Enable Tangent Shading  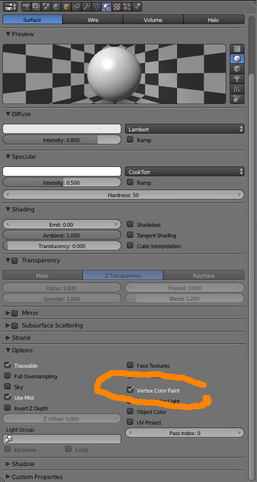pos(130,235)
